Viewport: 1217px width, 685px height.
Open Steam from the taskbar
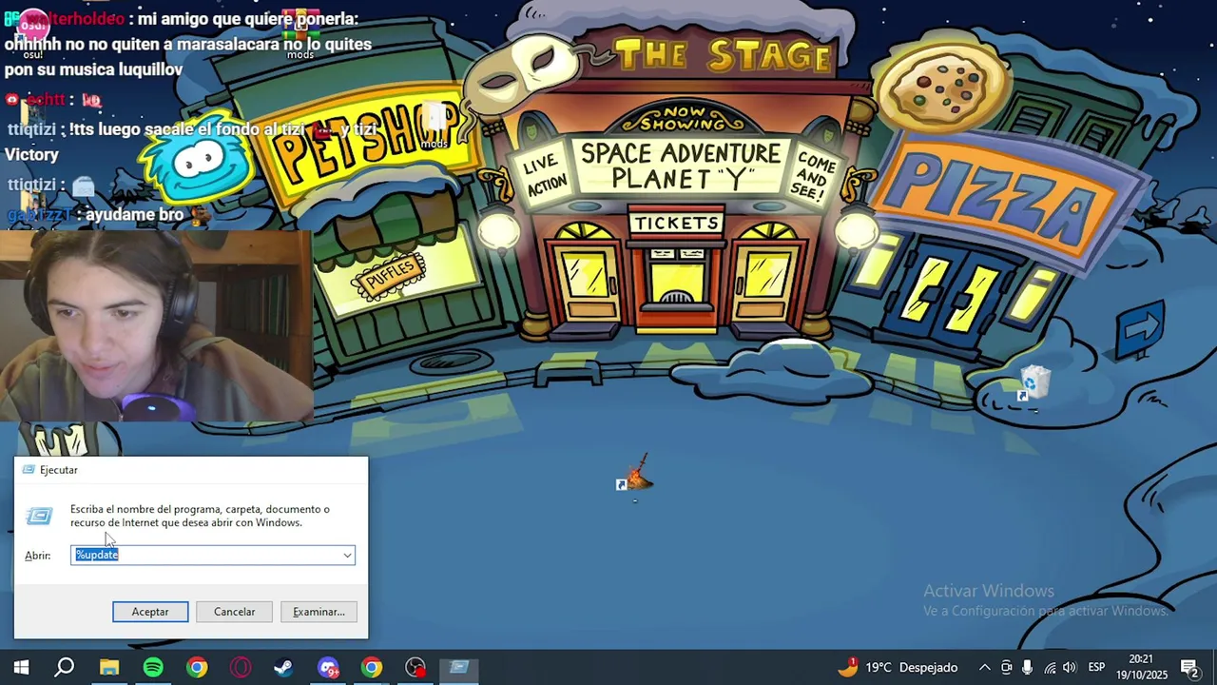pos(284,668)
